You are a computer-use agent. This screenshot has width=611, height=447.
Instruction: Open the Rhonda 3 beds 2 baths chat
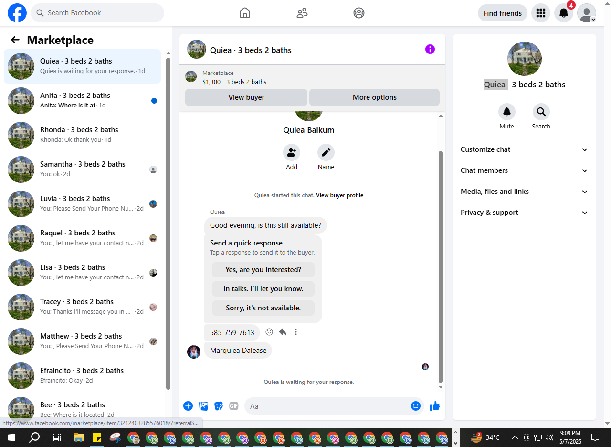coord(83,135)
